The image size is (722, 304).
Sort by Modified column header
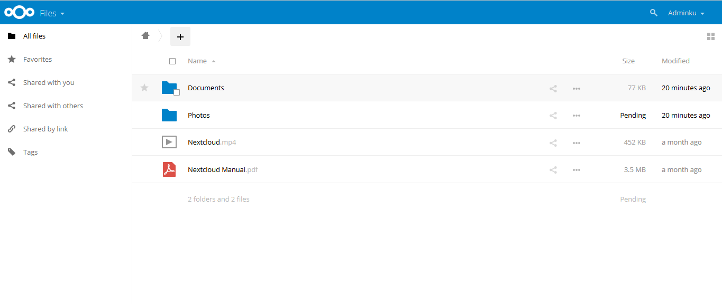(x=675, y=61)
